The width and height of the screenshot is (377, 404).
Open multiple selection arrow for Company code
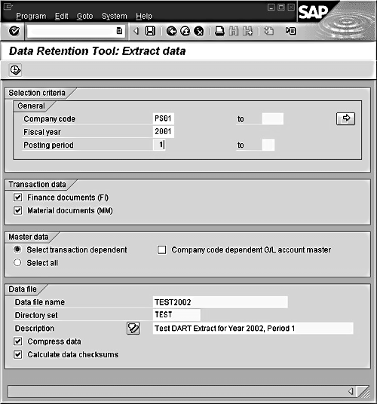(345, 119)
